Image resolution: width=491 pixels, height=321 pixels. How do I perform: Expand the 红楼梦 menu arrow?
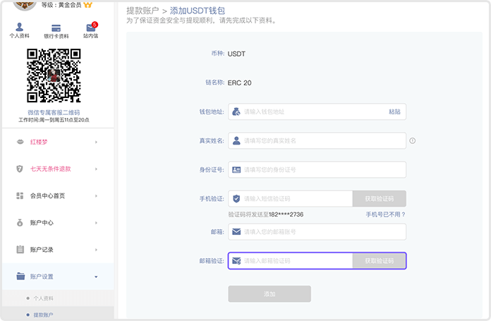(96, 143)
